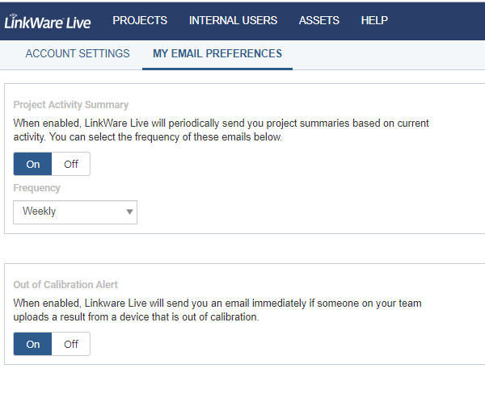Image resolution: width=485 pixels, height=402 pixels.
Task: Click the Frequency field label
Action: (37, 188)
